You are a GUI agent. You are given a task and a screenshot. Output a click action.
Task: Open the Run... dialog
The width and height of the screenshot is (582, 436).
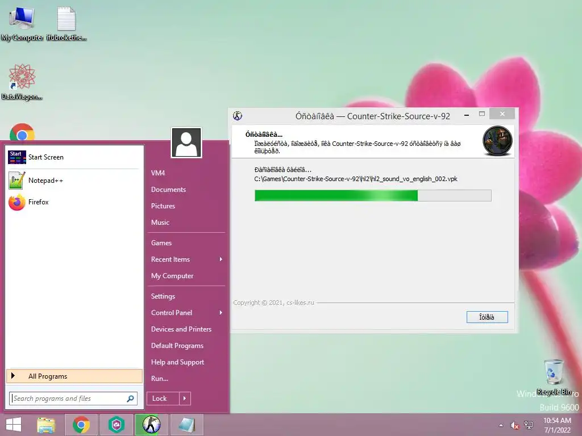point(160,379)
